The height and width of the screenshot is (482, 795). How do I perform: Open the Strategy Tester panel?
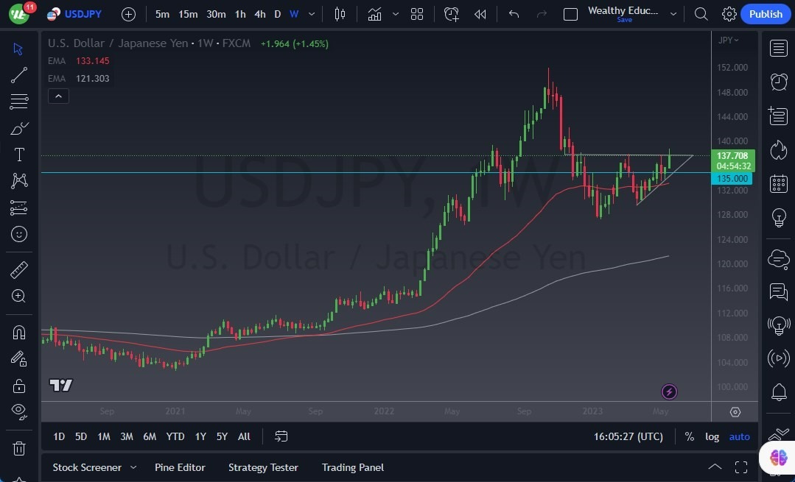point(263,467)
